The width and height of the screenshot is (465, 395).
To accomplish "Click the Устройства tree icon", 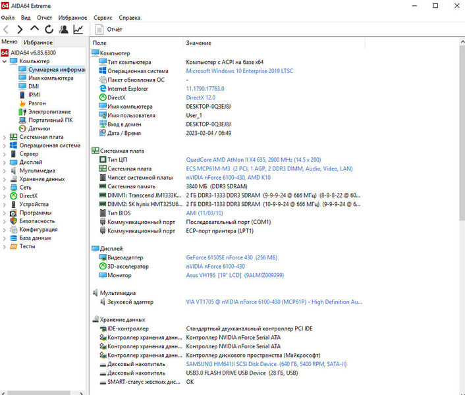I will 13,204.
